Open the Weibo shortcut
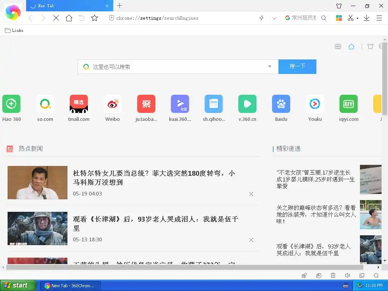This screenshot has width=388, height=291. 113,108
